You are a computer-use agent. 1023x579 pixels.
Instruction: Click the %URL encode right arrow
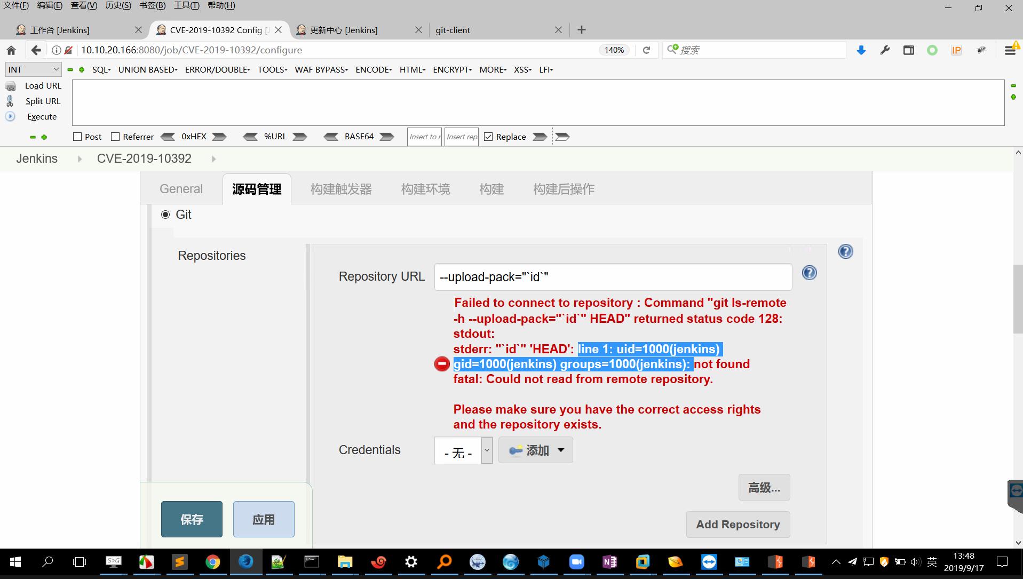click(x=300, y=137)
